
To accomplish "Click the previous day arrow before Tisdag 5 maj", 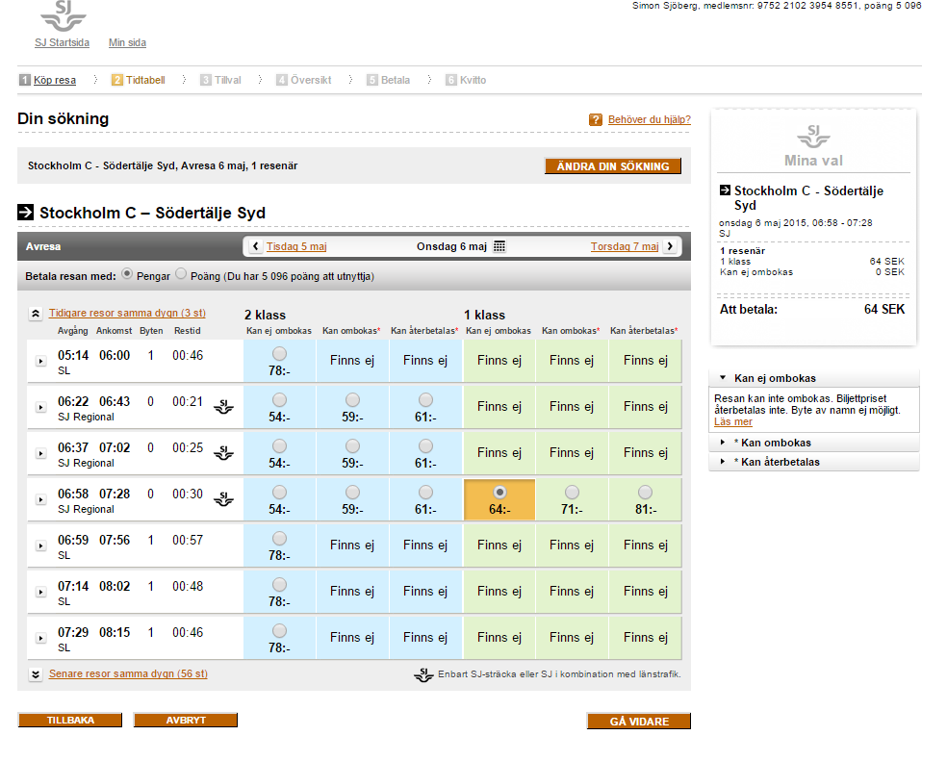I will tap(255, 246).
